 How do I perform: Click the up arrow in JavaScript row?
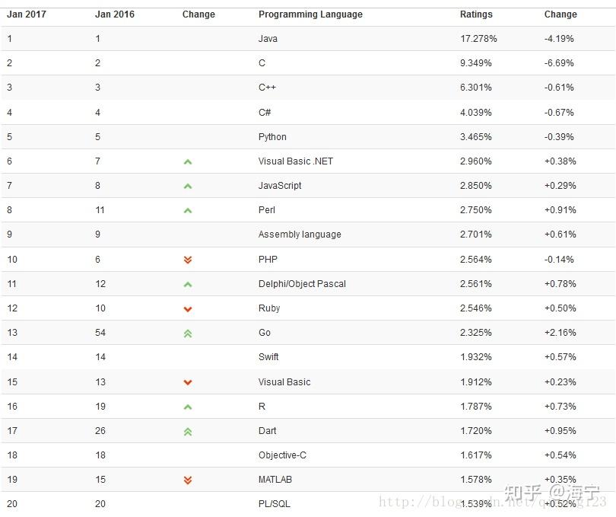188,186
